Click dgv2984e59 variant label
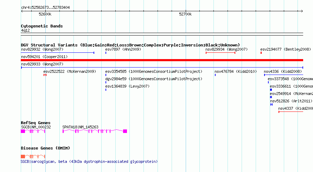 tap(154, 79)
